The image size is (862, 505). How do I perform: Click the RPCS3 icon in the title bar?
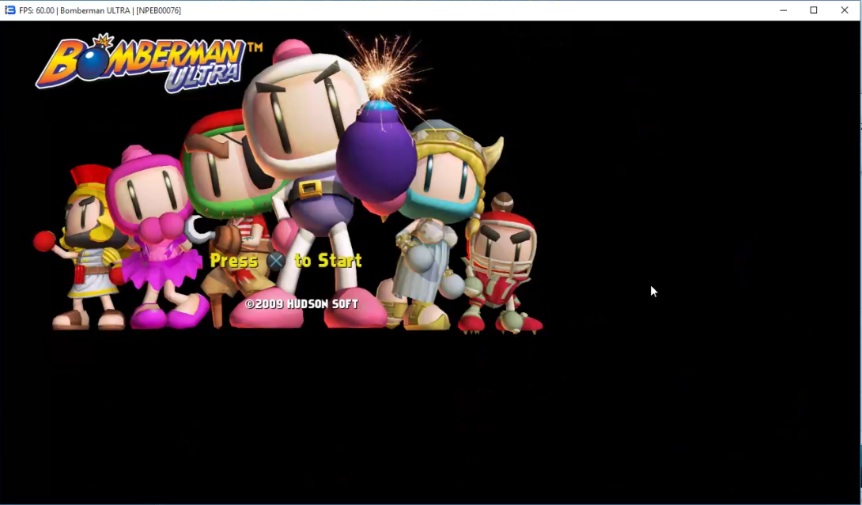pyautogui.click(x=10, y=10)
